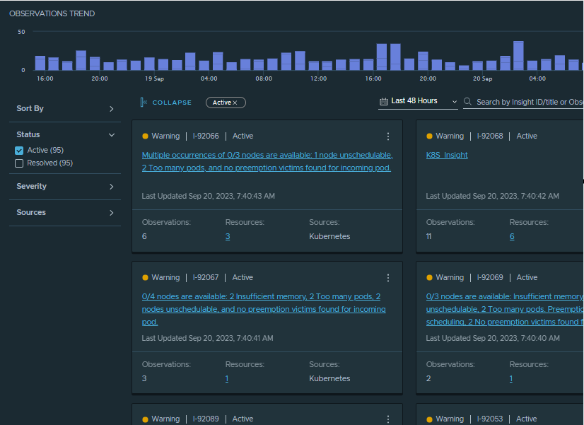The width and height of the screenshot is (584, 425).
Task: Click resources count 3 link on I-92066
Action: coord(228,236)
